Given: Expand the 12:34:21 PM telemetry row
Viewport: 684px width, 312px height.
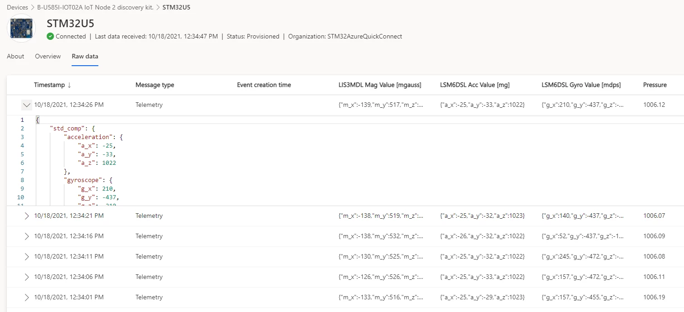Looking at the screenshot, I should 26,216.
